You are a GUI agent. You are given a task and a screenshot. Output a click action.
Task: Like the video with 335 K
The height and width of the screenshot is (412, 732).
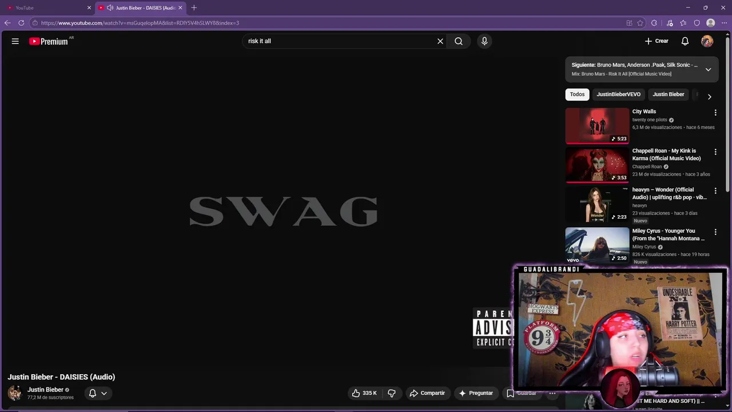[x=364, y=393]
